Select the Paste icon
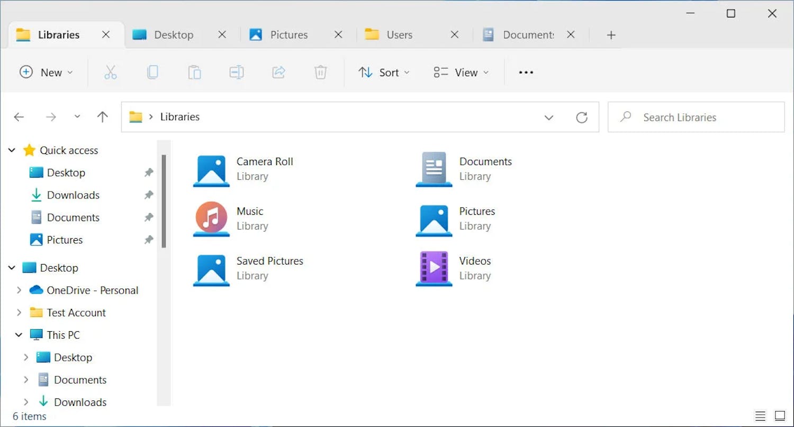Screen dimensions: 794x427 [x=194, y=72]
